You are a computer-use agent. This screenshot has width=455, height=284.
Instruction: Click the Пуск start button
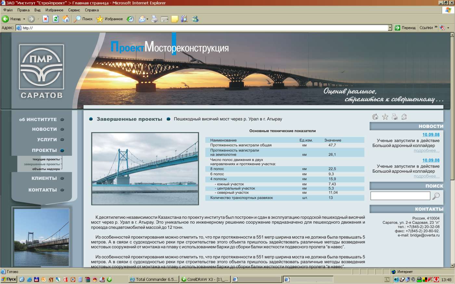9,279
